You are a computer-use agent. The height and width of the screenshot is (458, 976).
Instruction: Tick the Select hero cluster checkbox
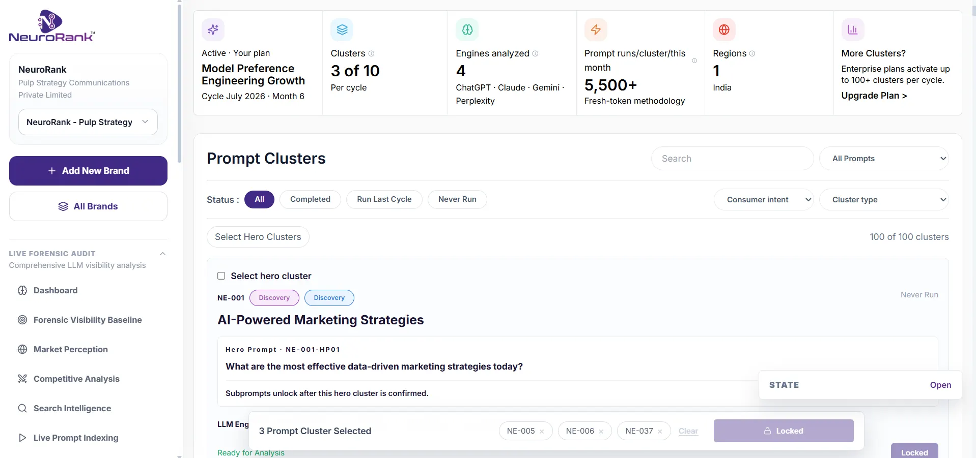pyautogui.click(x=221, y=276)
